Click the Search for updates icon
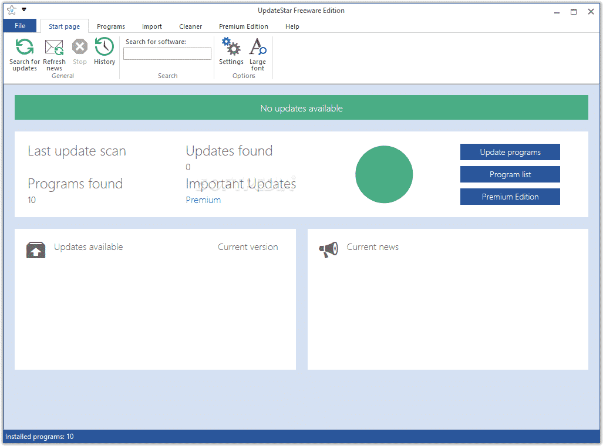The height and width of the screenshot is (446, 603). 25,48
